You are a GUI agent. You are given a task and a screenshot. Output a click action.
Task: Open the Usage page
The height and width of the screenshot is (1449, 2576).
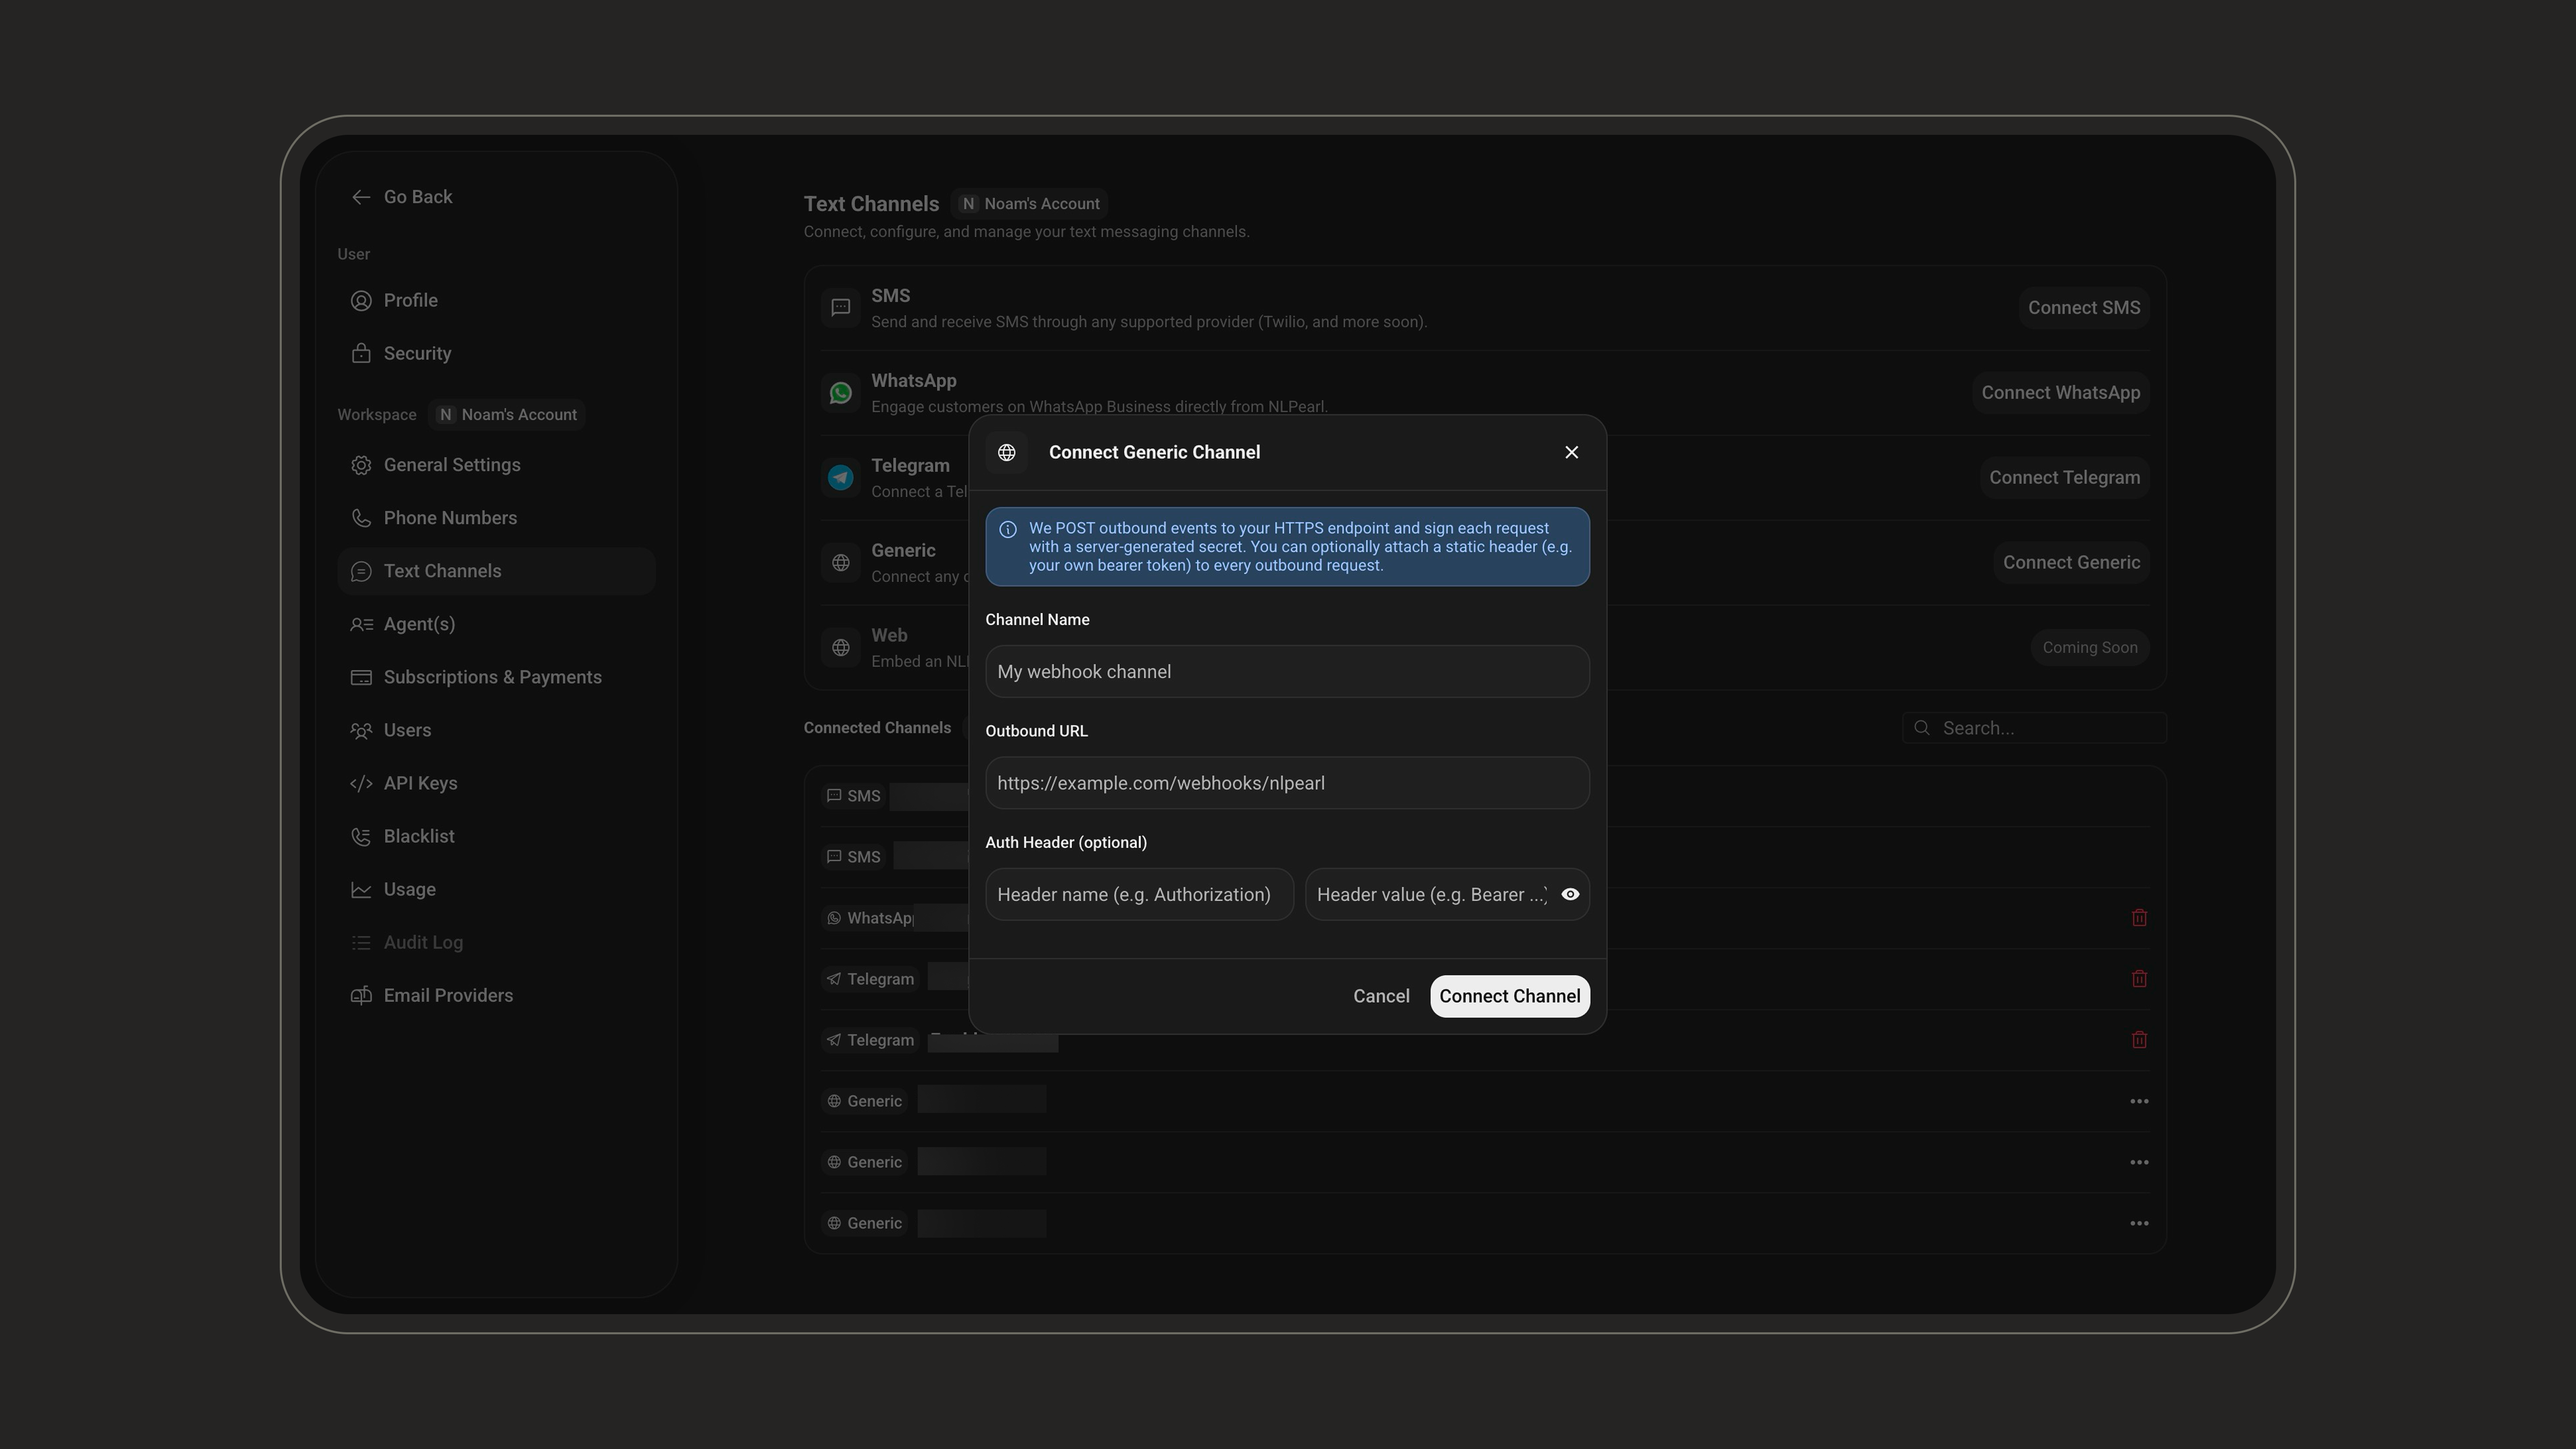(496, 889)
